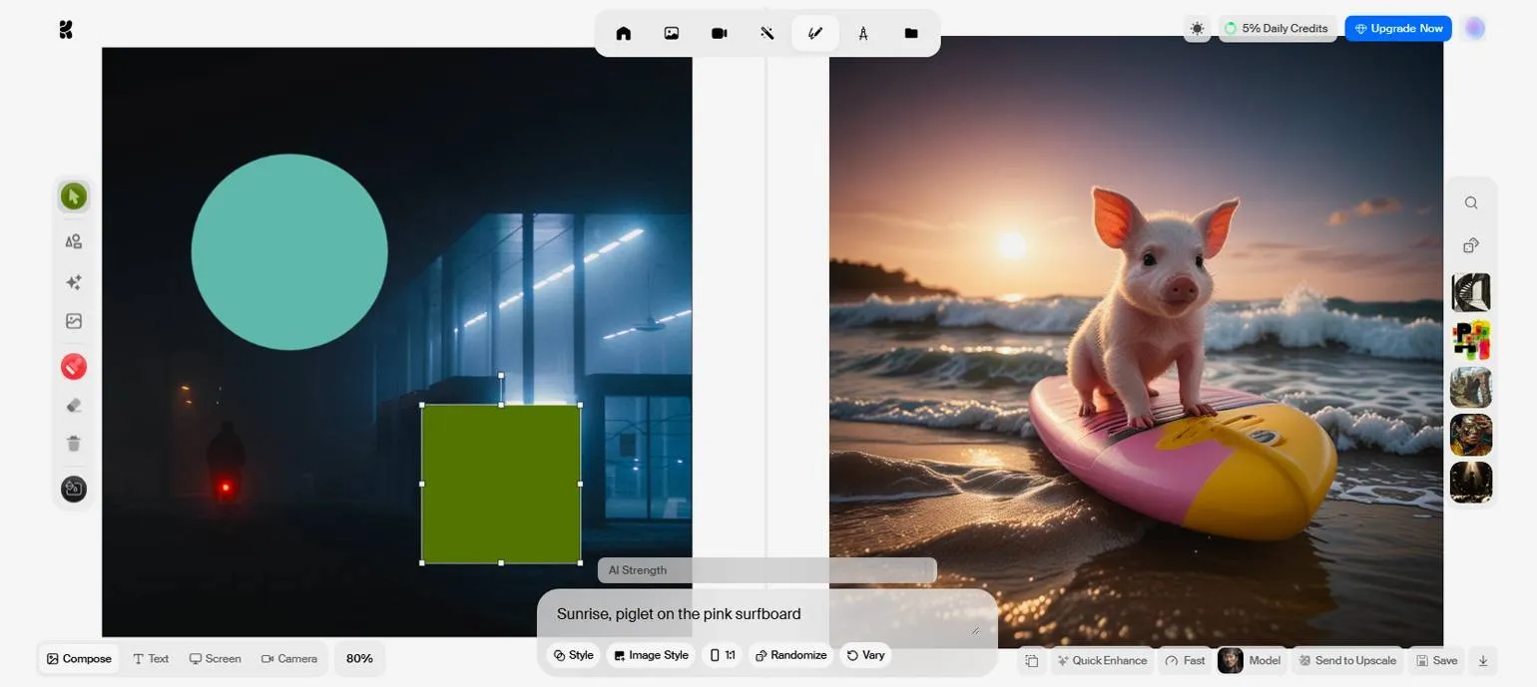Click the trash can delete icon

[x=73, y=444]
